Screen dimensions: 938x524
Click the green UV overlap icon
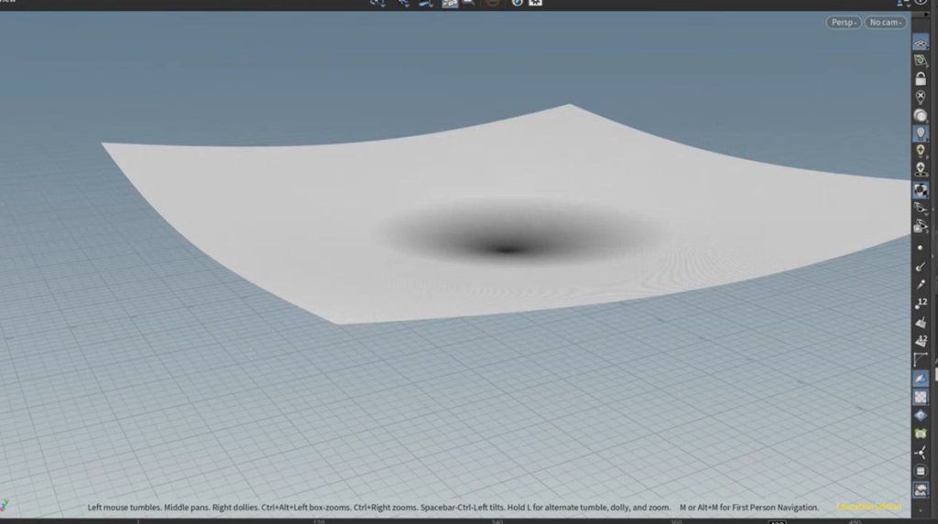pyautogui.click(x=921, y=434)
